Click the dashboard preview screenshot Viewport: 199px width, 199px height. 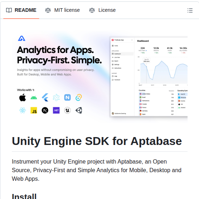tap(148, 77)
